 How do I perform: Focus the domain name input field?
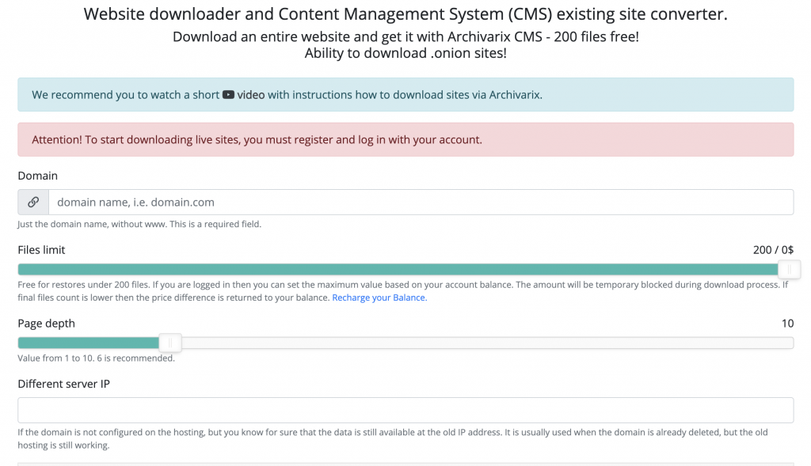click(421, 202)
